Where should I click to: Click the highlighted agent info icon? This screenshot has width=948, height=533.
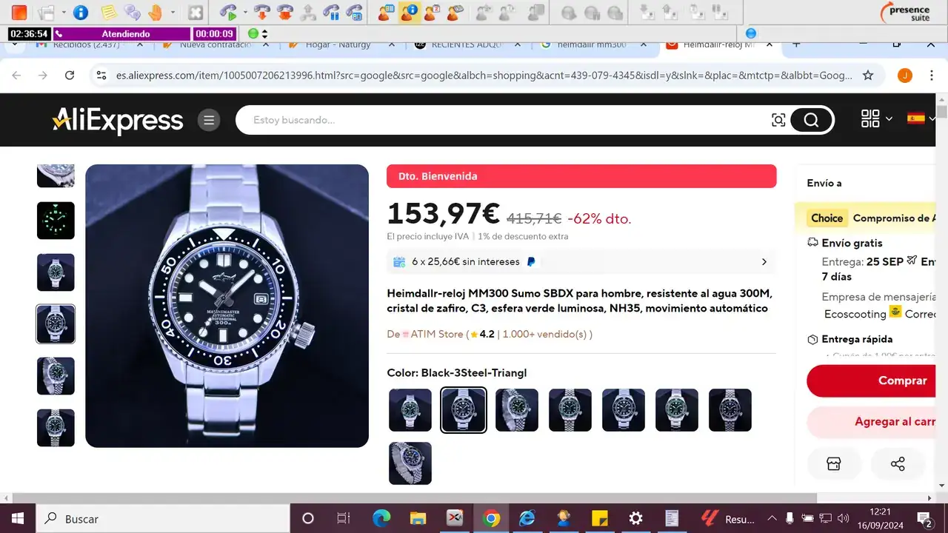[410, 13]
